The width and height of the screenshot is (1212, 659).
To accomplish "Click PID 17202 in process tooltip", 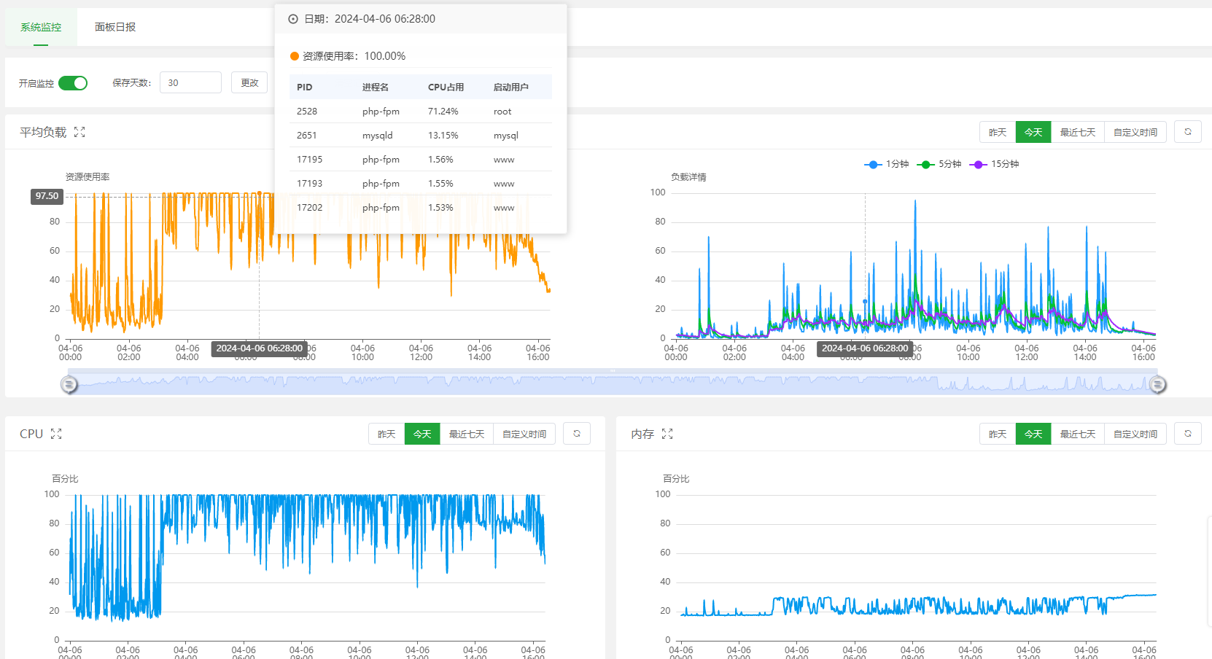I will (x=309, y=208).
